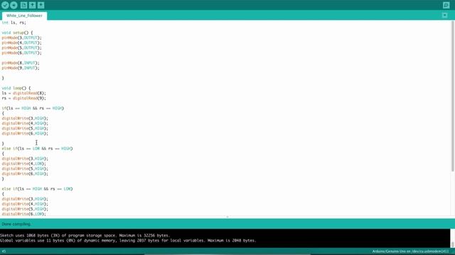
Task: Save the sketch with the down-arrow icon
Action: tap(41, 5)
